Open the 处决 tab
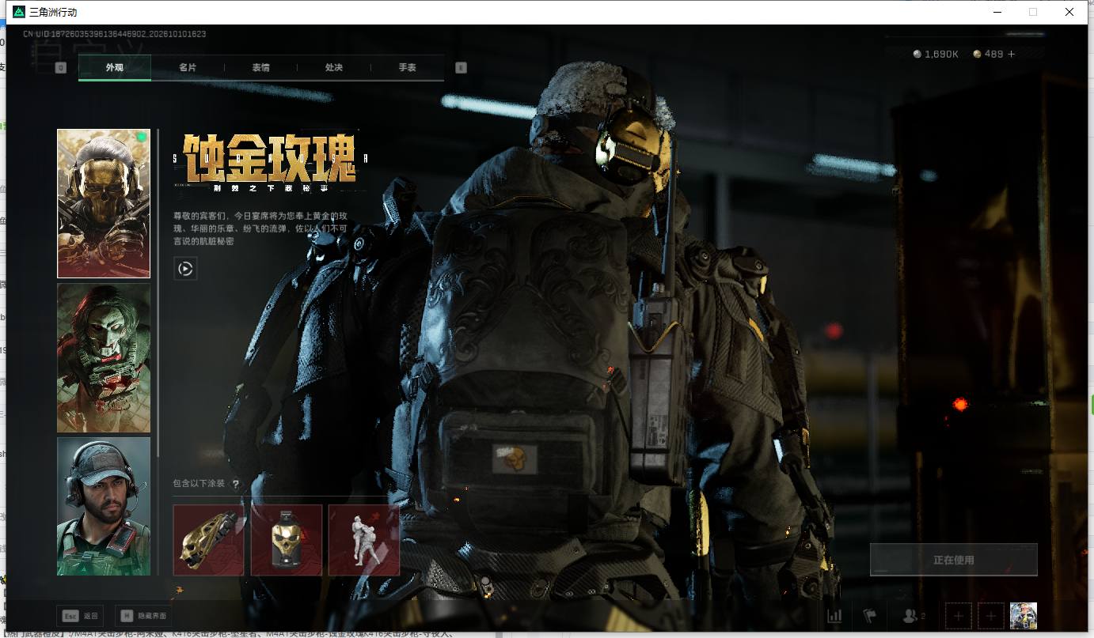 (334, 68)
